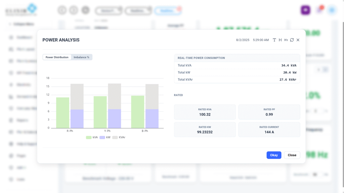Select the H heading size icon

280,40
